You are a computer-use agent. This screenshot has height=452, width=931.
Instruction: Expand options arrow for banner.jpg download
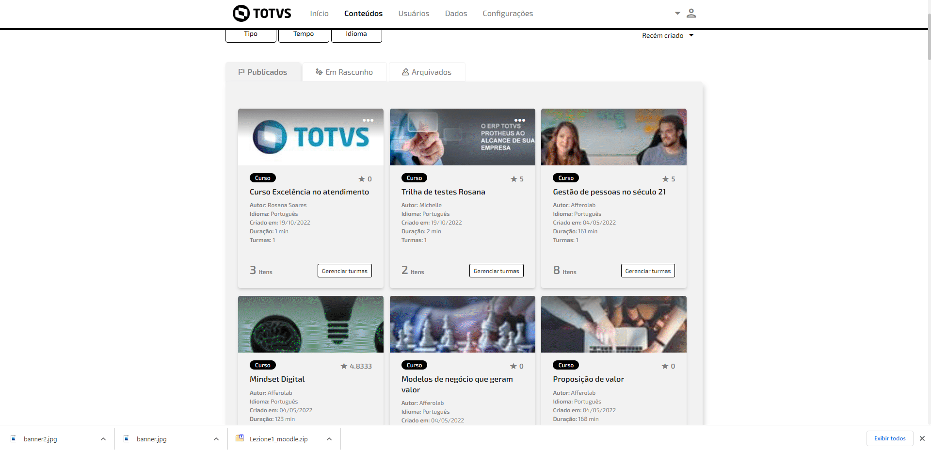[216, 439]
